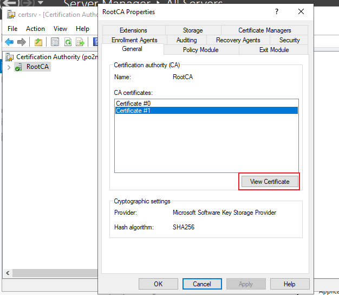Switch to the Extensions tab
This screenshot has height=295, width=339.
pyautogui.click(x=133, y=30)
